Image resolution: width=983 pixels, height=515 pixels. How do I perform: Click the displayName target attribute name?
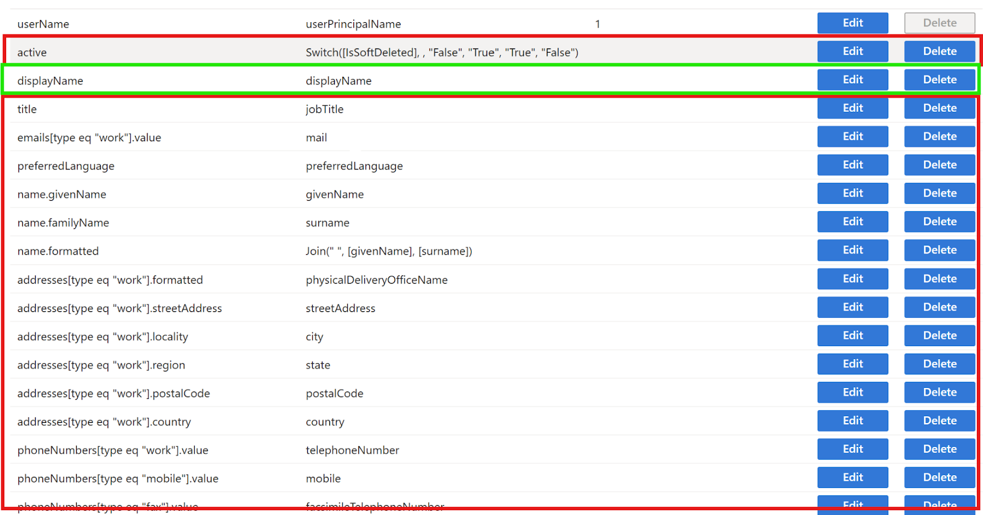50,80
